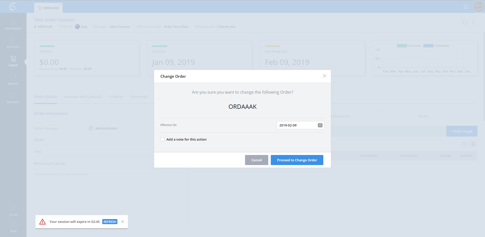485x237 pixels.
Task: Open the Account and Contacts tab
Action: pyautogui.click(x=83, y=97)
